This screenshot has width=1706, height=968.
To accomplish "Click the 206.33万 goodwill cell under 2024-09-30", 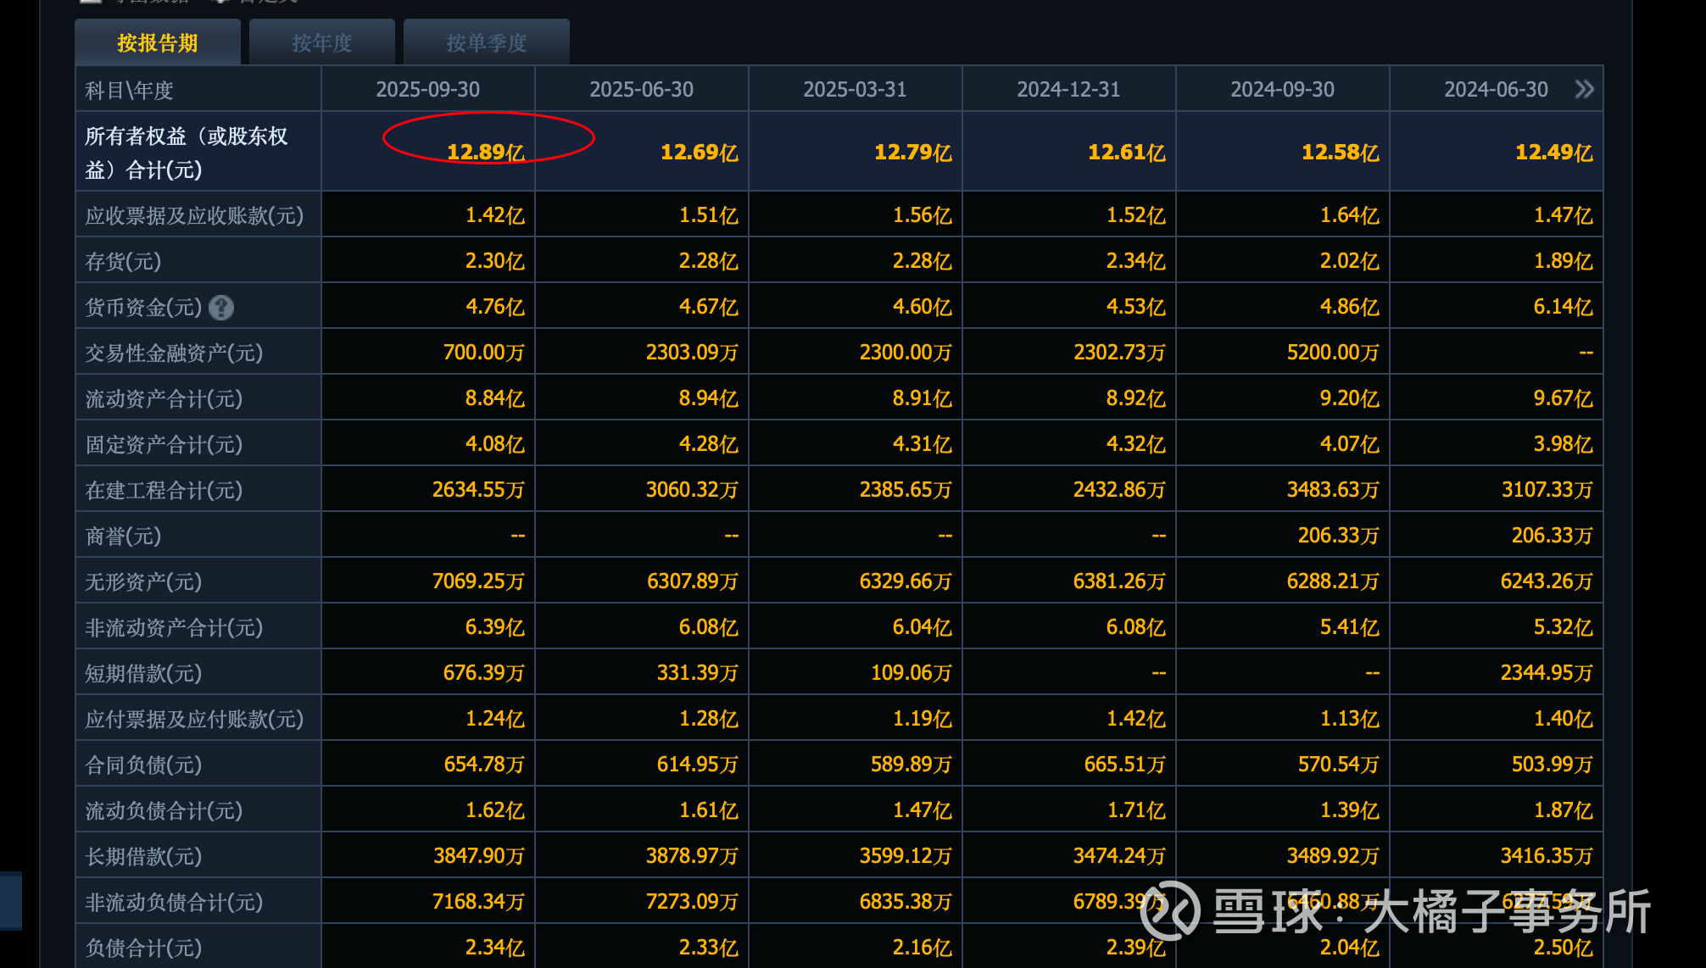I will click(1337, 536).
